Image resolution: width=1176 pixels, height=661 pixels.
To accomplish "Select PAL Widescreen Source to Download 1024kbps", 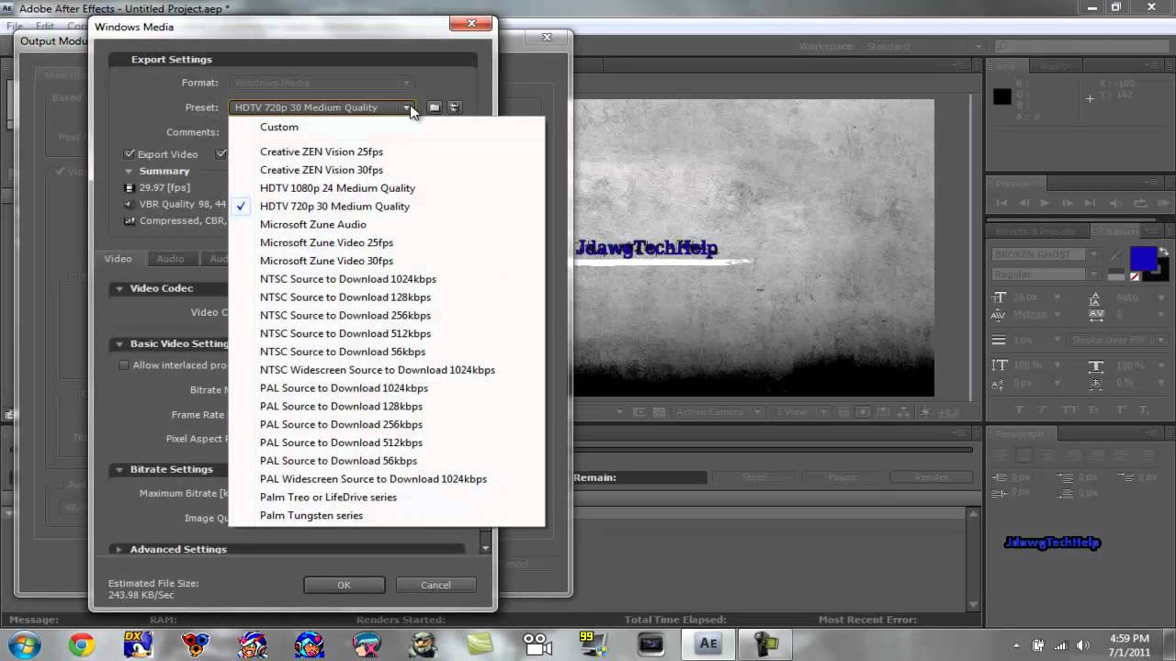I will point(386,479).
